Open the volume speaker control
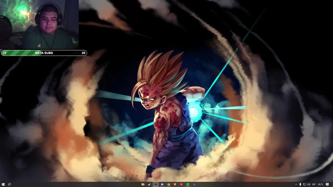The width and height of the screenshot is (333, 187). pos(309,184)
